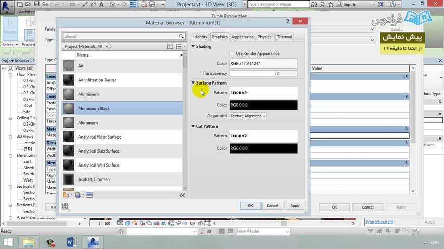The width and height of the screenshot is (444, 249).
Task: Click the show/hide library panel icon
Action: [170, 46]
